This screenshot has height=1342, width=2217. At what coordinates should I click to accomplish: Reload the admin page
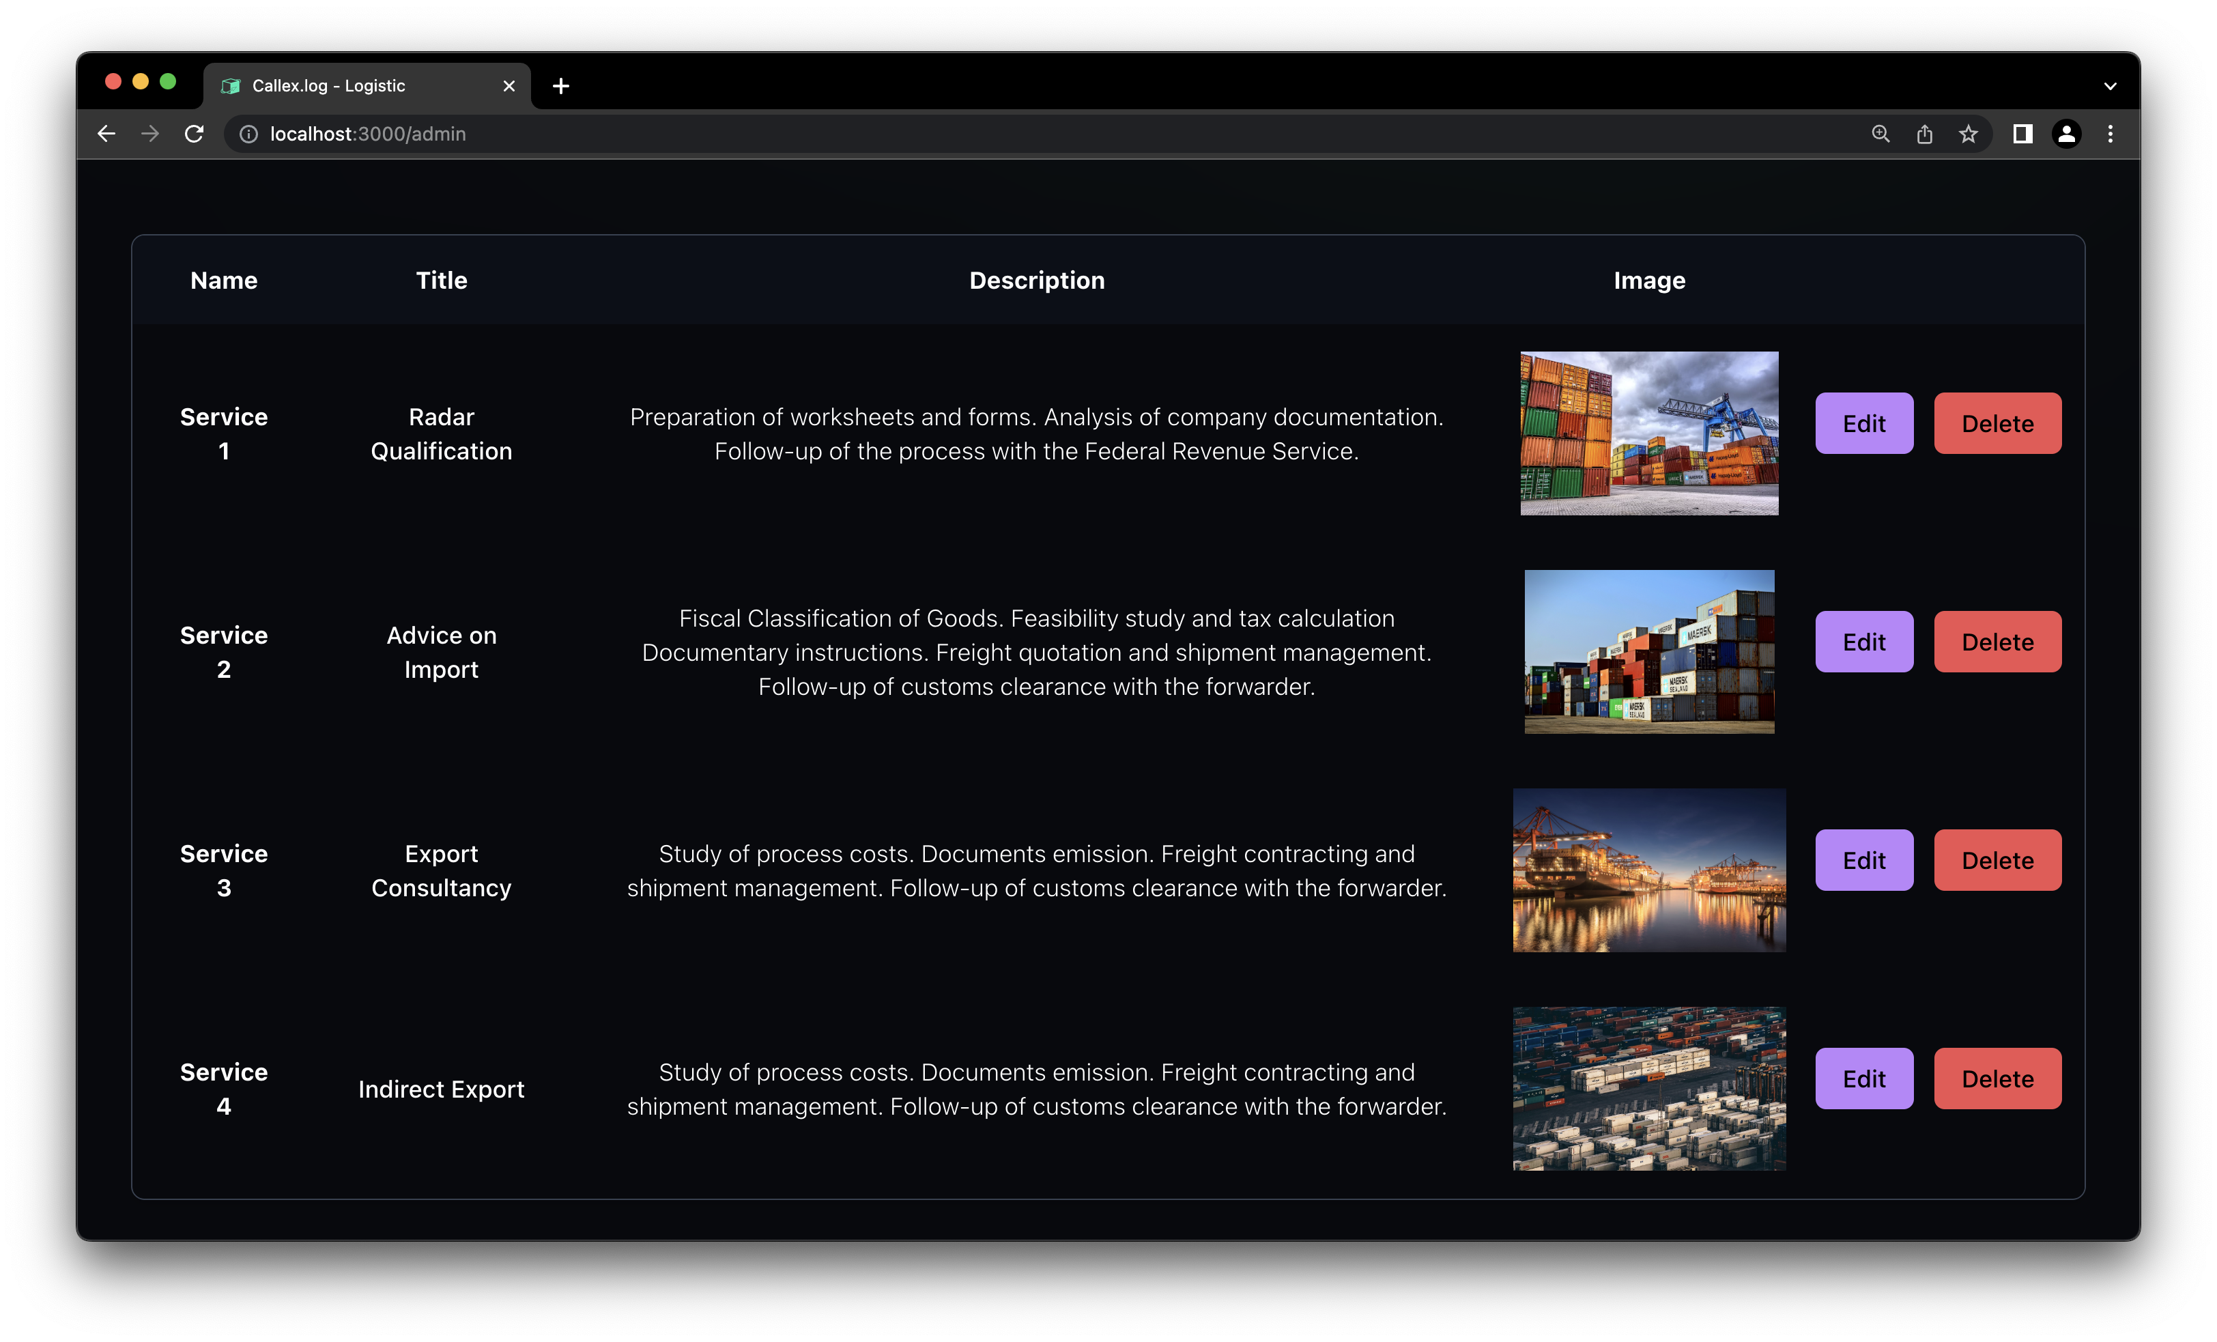click(x=195, y=134)
